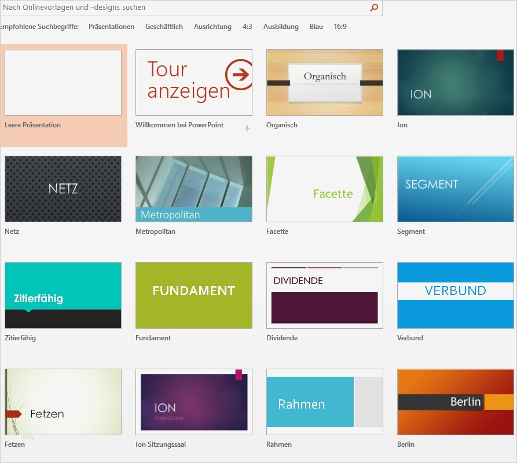Create a Leere Präsentation
This screenshot has height=463, width=517.
tap(63, 83)
